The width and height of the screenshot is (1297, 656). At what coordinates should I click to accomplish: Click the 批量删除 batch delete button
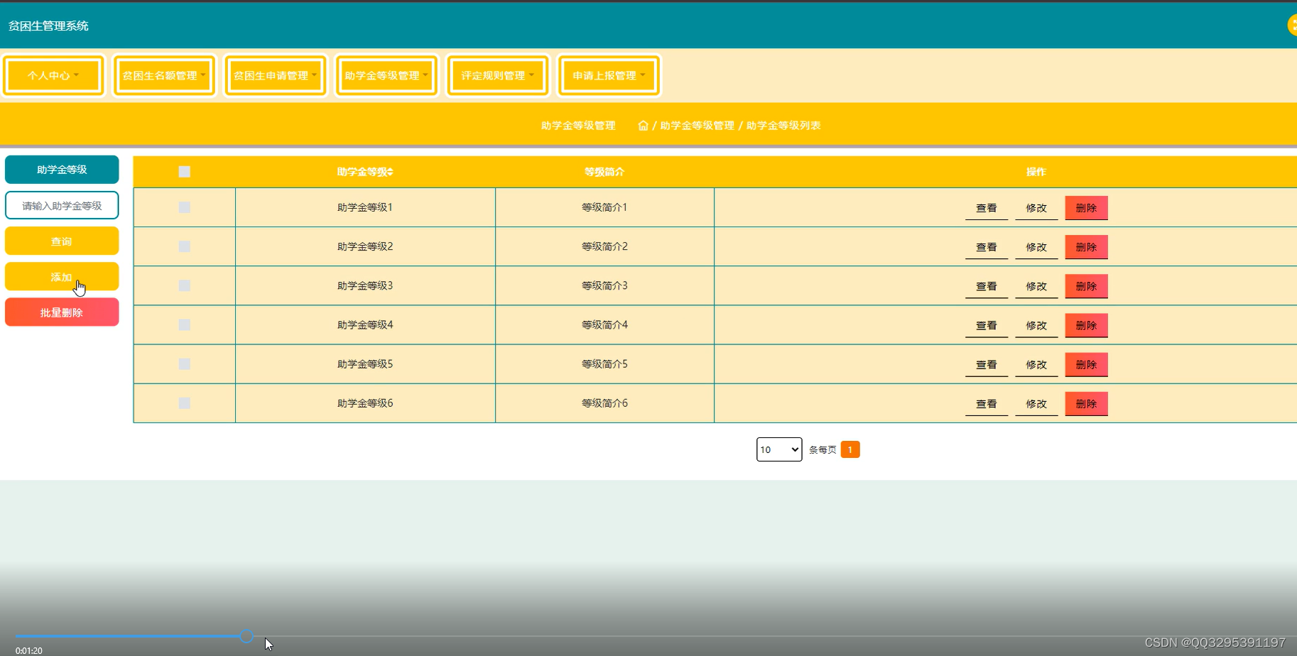pos(62,312)
